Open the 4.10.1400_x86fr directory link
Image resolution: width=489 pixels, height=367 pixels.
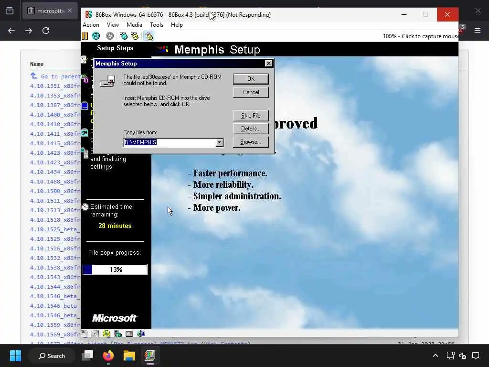pos(55,115)
